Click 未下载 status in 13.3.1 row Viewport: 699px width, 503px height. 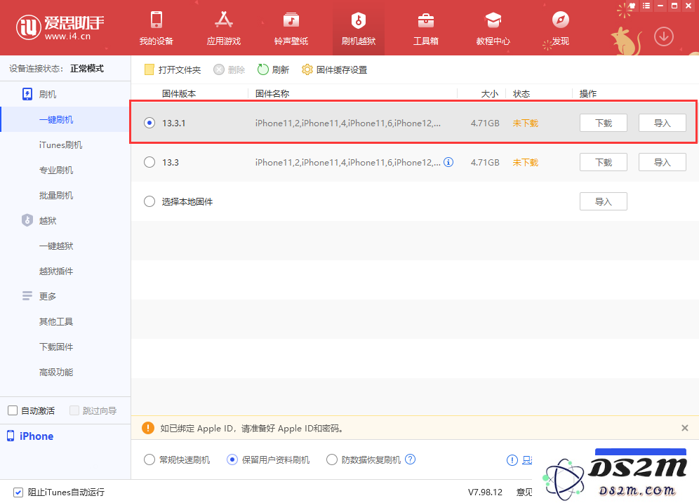tap(525, 123)
